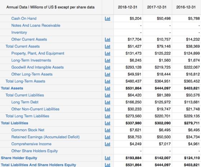This screenshot has width=201, height=167.
Task: Open chart icon for Share Holder Equity
Action: [107, 158]
